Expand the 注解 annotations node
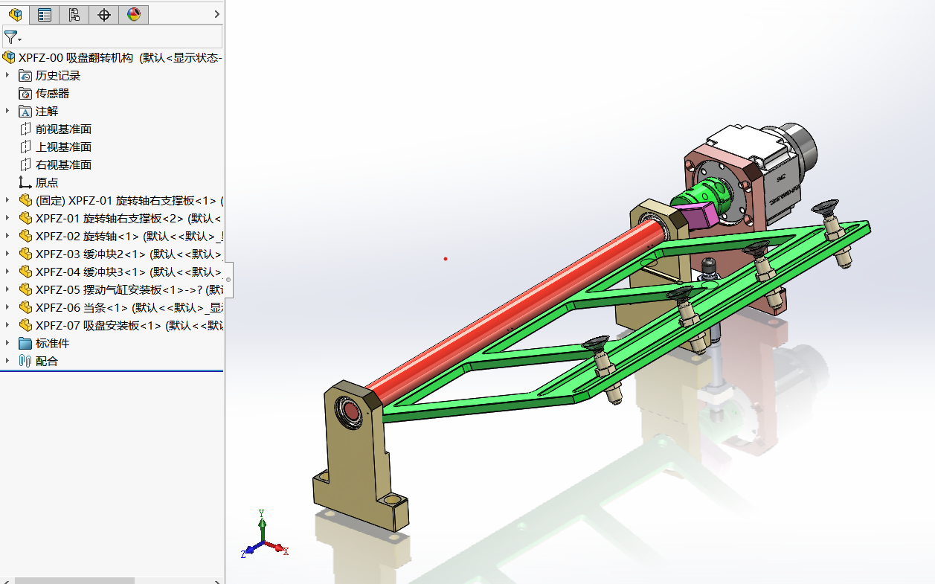The height and width of the screenshot is (584, 935). pos(8,111)
